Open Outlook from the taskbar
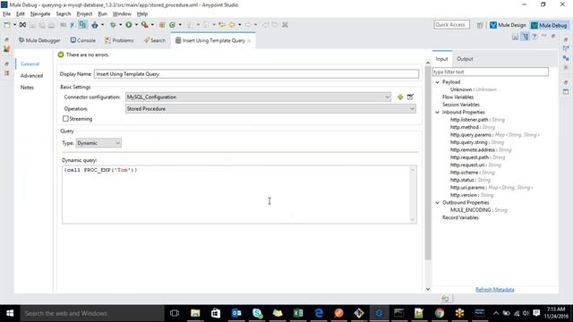The height and width of the screenshot is (322, 573). click(236, 313)
